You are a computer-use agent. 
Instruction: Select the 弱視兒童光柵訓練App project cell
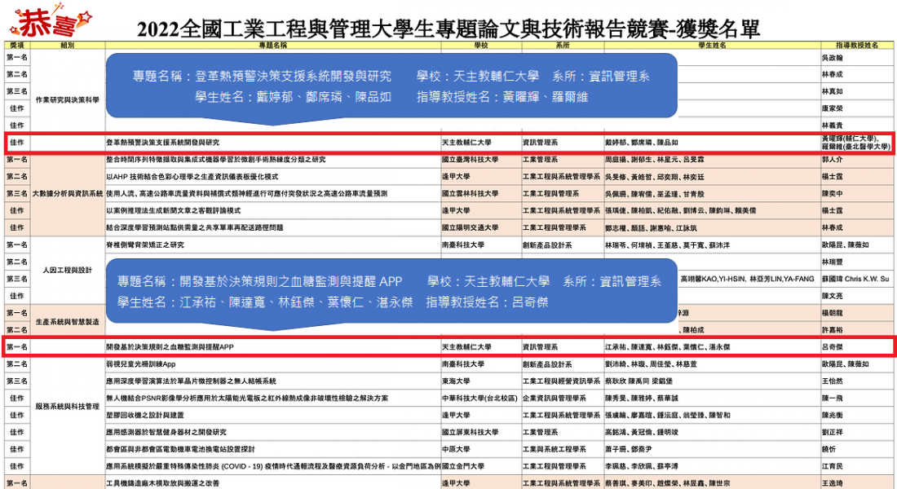[x=141, y=363]
